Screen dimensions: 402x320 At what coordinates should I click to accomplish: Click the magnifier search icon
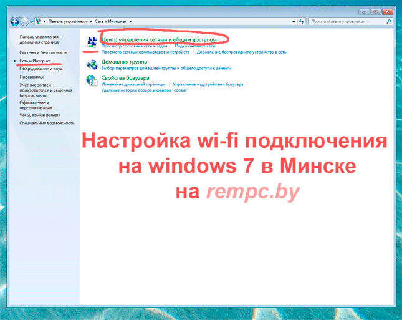point(389,22)
